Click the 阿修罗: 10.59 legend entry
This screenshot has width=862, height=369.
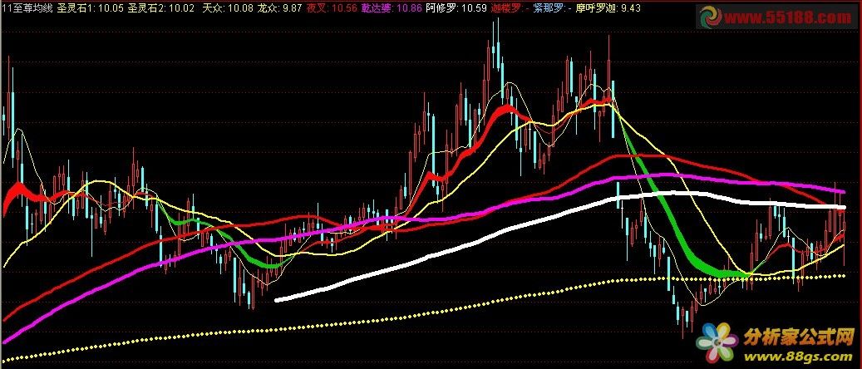(x=456, y=8)
